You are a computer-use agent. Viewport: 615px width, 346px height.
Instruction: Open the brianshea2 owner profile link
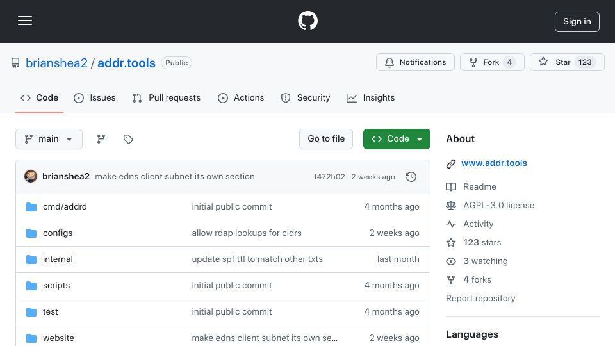pyautogui.click(x=56, y=63)
